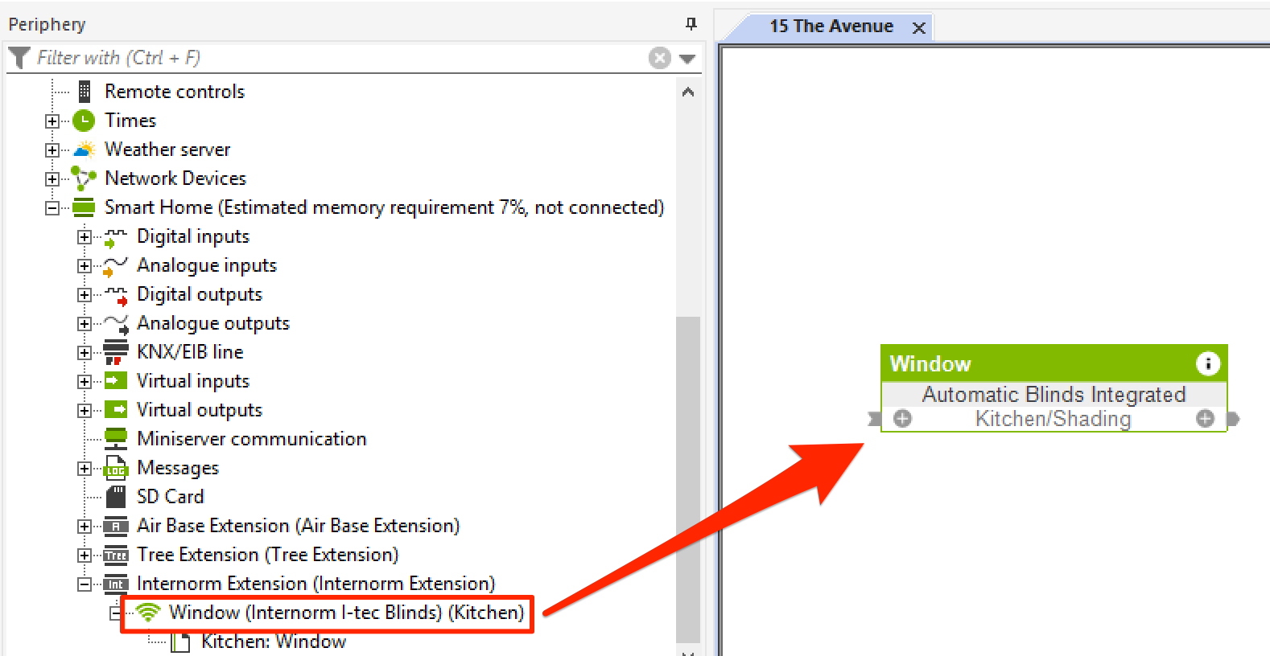
Task: Click the right plus on Window block
Action: tap(1205, 419)
